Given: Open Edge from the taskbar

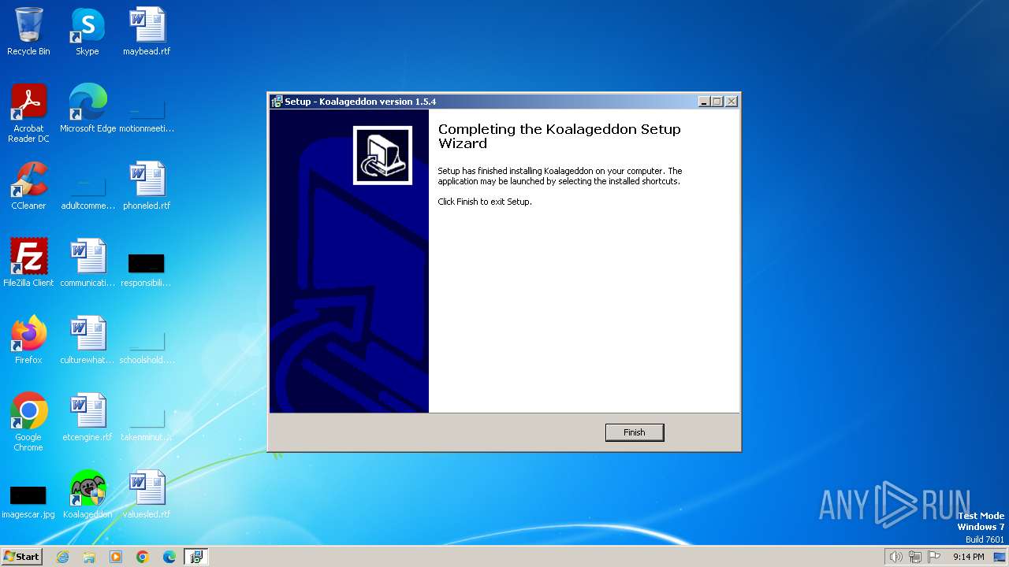Looking at the screenshot, I should point(169,557).
